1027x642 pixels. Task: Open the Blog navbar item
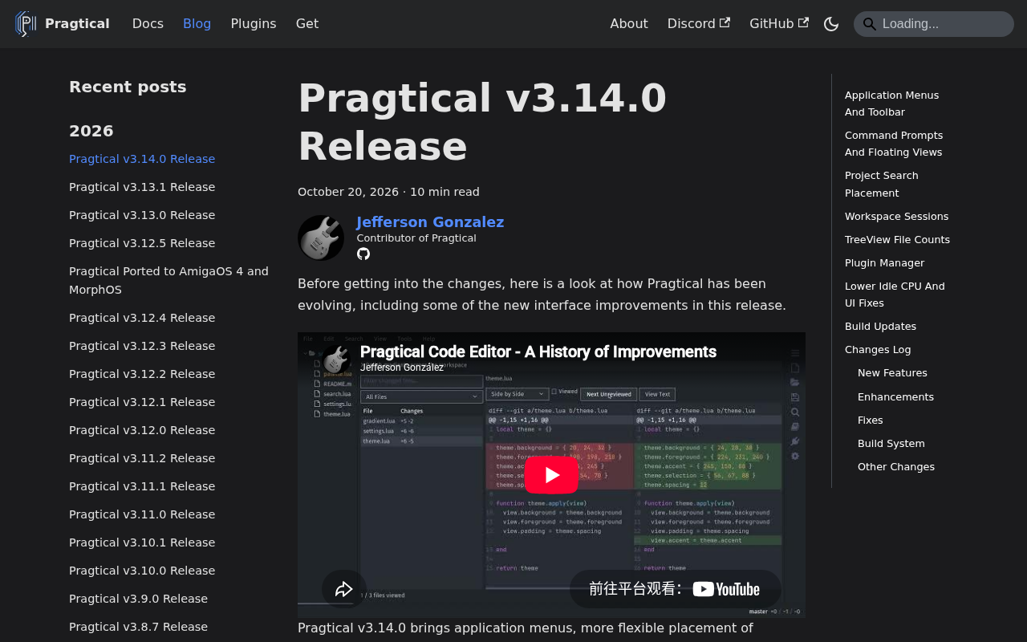(197, 24)
